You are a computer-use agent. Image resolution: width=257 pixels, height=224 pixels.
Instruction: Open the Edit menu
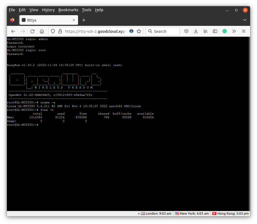pos(22,10)
